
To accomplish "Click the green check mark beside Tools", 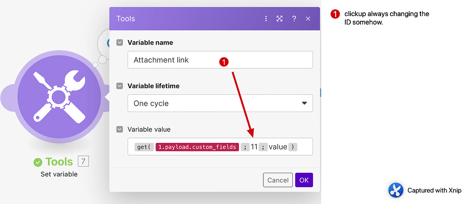I will [38, 162].
